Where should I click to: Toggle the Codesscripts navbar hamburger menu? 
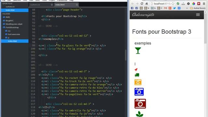[198, 15]
